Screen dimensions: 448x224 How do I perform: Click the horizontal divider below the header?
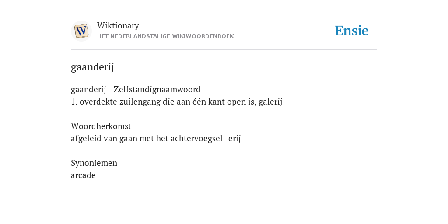click(224, 50)
